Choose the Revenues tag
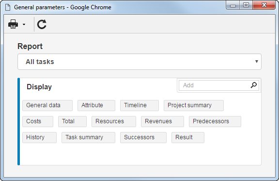This screenshot has width=279, height=181. (162, 121)
